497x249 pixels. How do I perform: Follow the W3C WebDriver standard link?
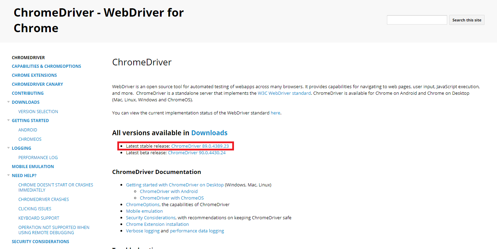click(284, 93)
